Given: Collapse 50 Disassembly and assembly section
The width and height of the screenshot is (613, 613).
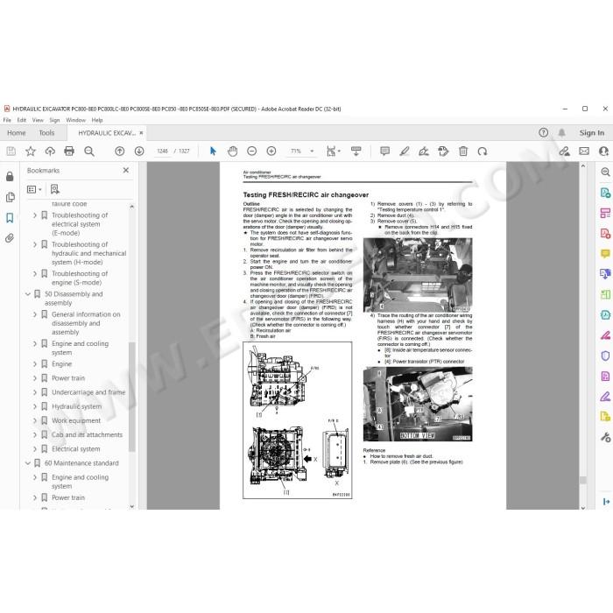Looking at the screenshot, I should [28, 294].
